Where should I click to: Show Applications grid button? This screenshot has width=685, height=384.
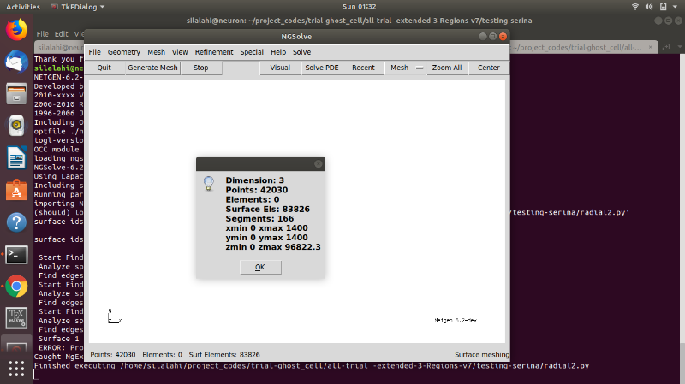tap(16, 369)
